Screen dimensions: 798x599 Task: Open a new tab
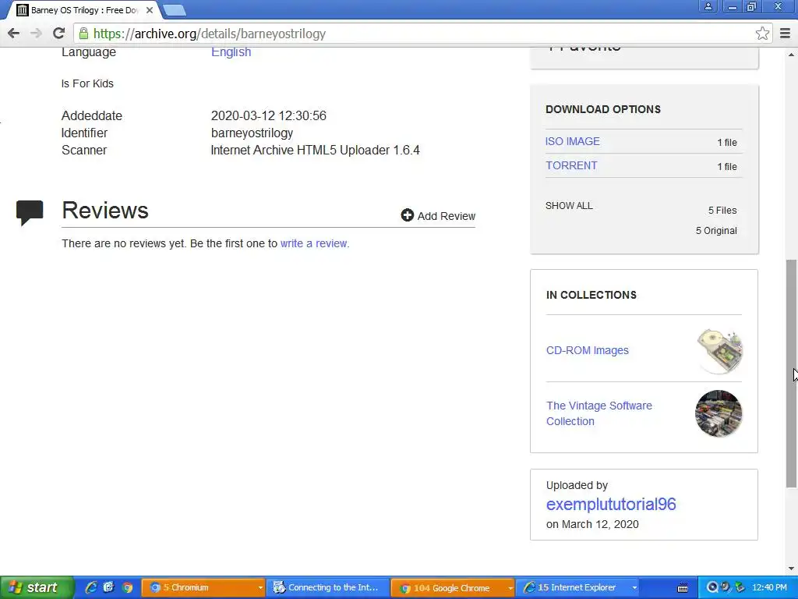tap(175, 9)
